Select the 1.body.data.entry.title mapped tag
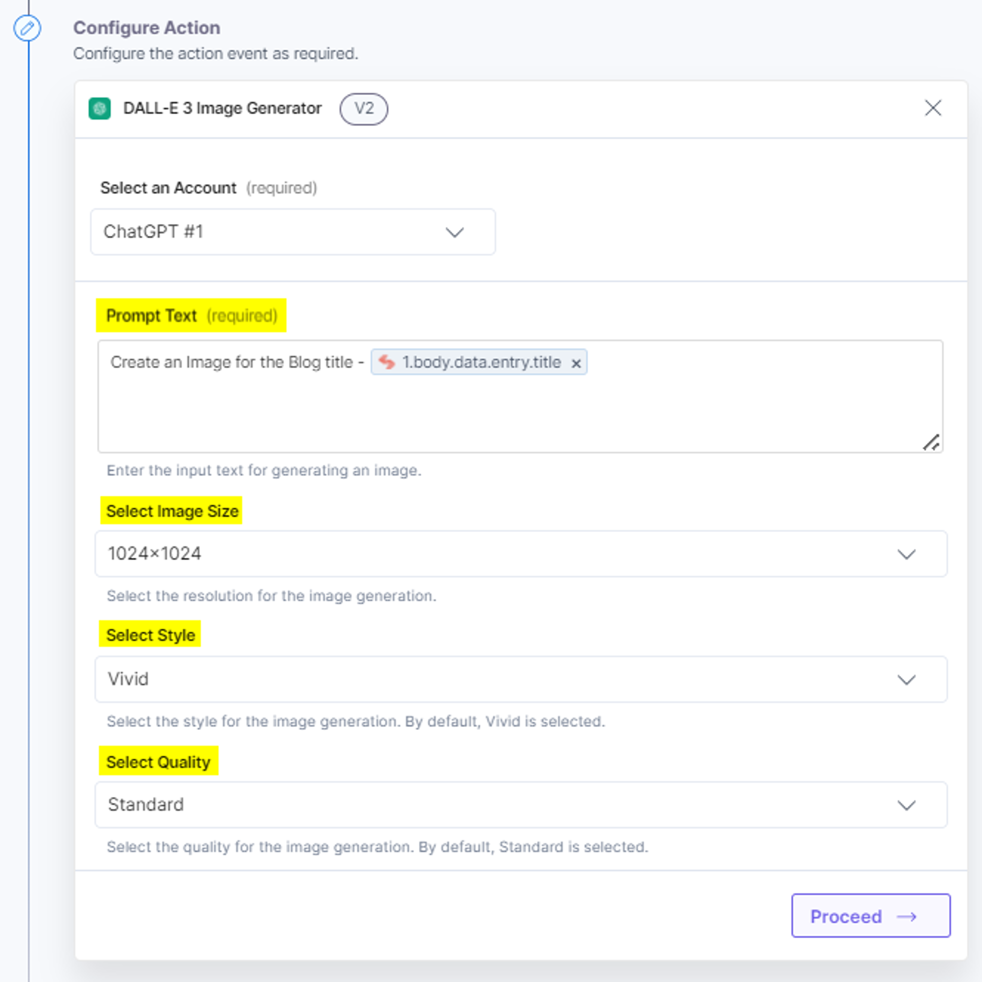Screen dimensions: 982x982 click(x=479, y=362)
